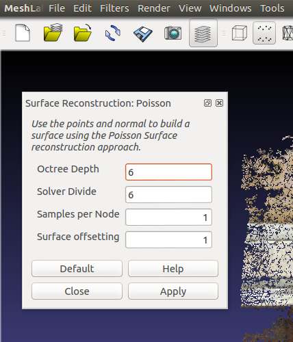The image size is (293, 342).
Task: Create a new empty project
Action: (23, 33)
